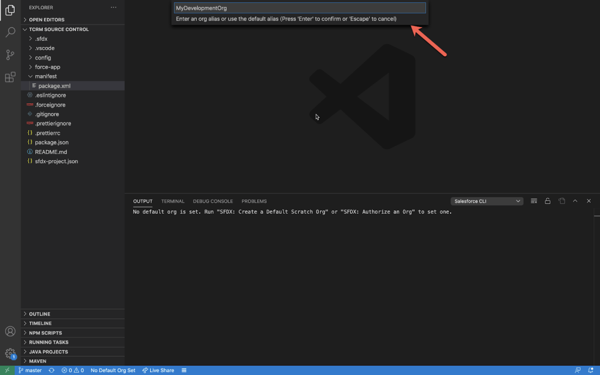Toggle output scroll lock icon
The width and height of the screenshot is (600, 375).
coord(547,201)
